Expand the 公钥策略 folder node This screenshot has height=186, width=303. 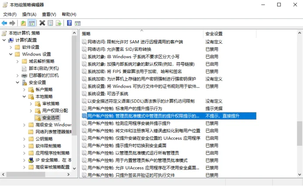(24, 139)
